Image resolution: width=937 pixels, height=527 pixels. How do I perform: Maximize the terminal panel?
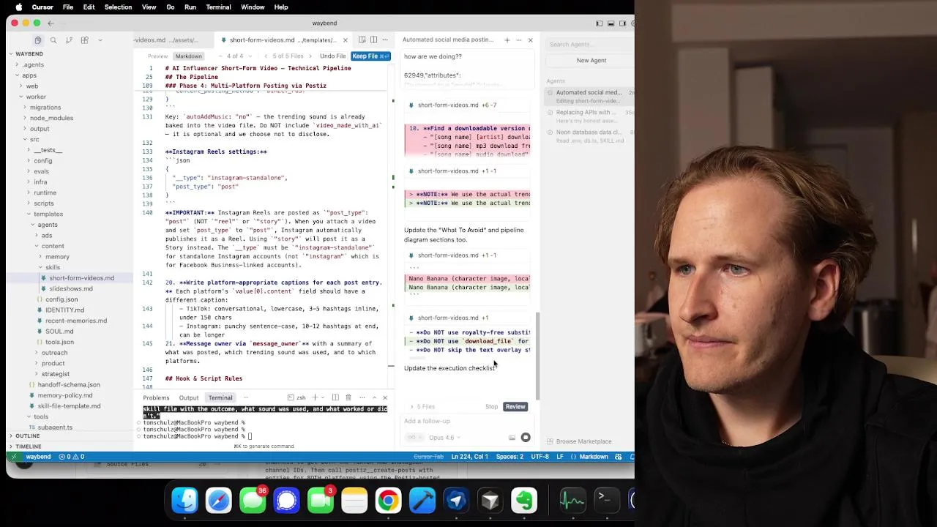pos(374,397)
